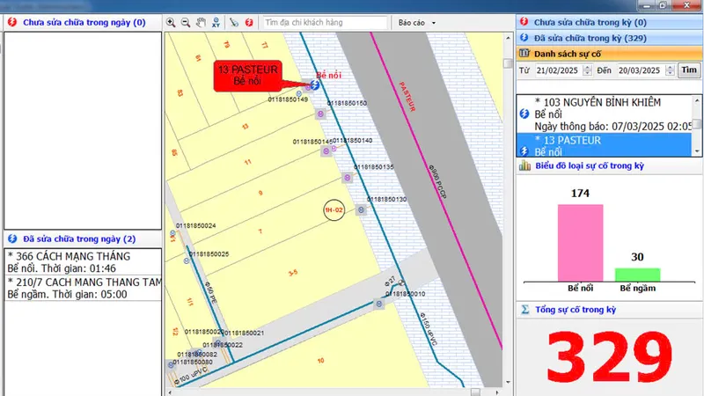The image size is (704, 396).
Task: Activate the pan hand tool
Action: tap(201, 23)
